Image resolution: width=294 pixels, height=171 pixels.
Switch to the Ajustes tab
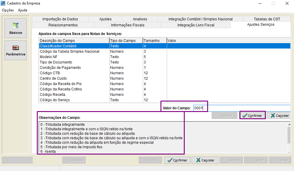105,19
